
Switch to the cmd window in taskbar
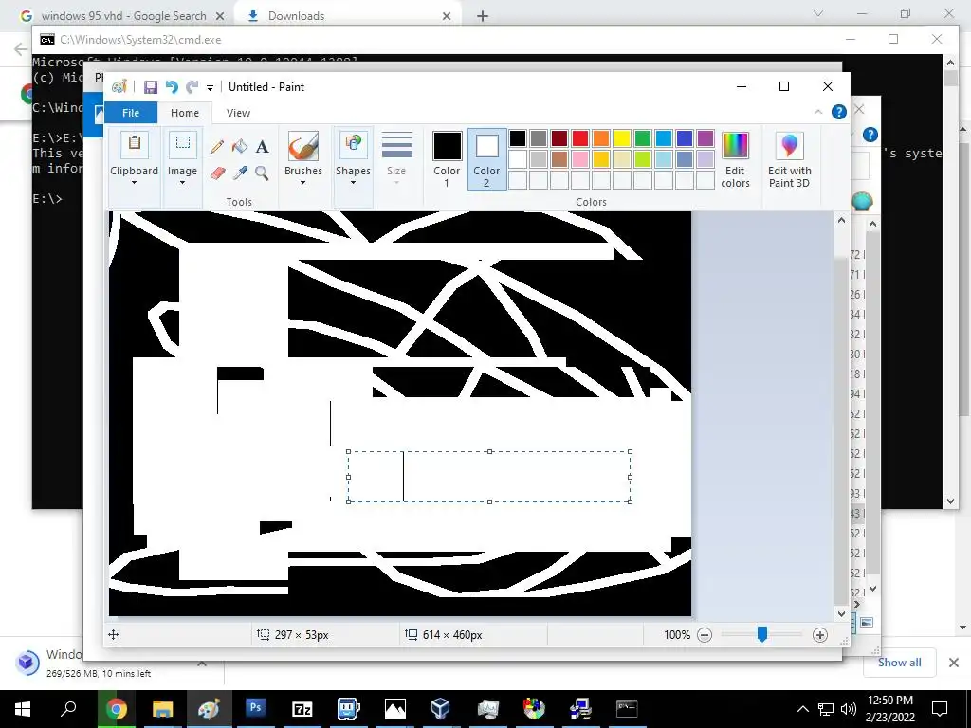[x=627, y=709]
